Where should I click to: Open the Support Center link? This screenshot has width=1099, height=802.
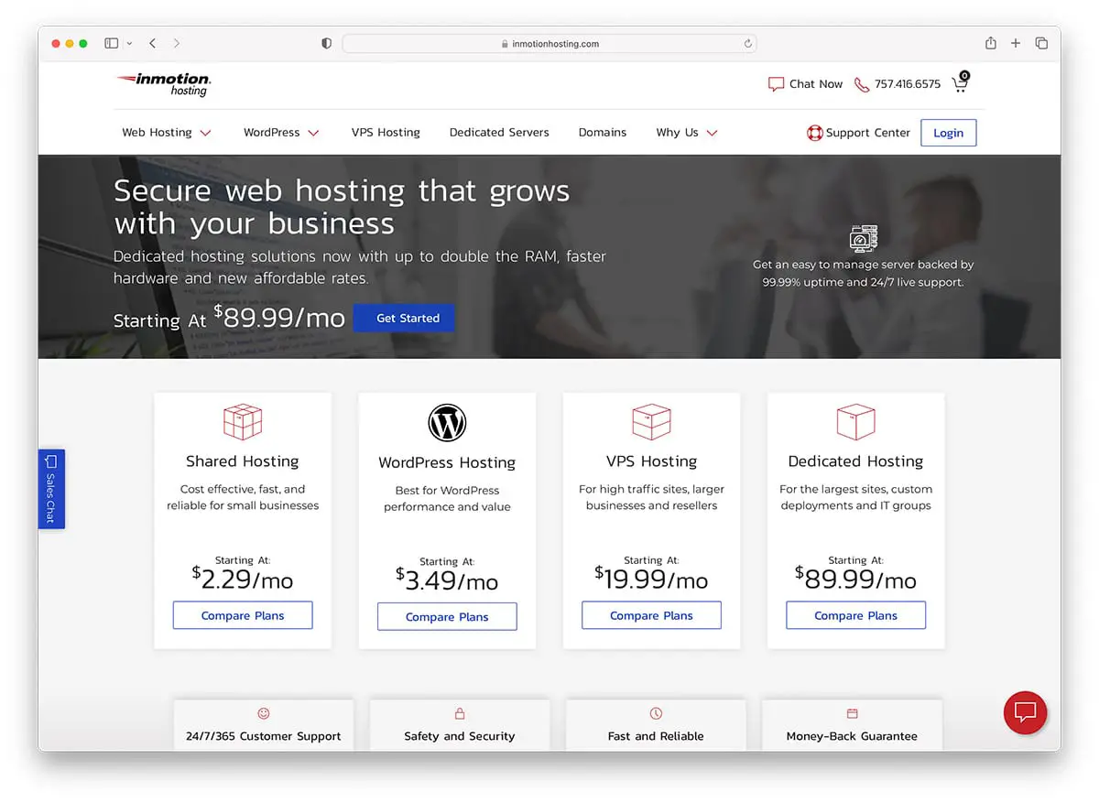click(868, 133)
